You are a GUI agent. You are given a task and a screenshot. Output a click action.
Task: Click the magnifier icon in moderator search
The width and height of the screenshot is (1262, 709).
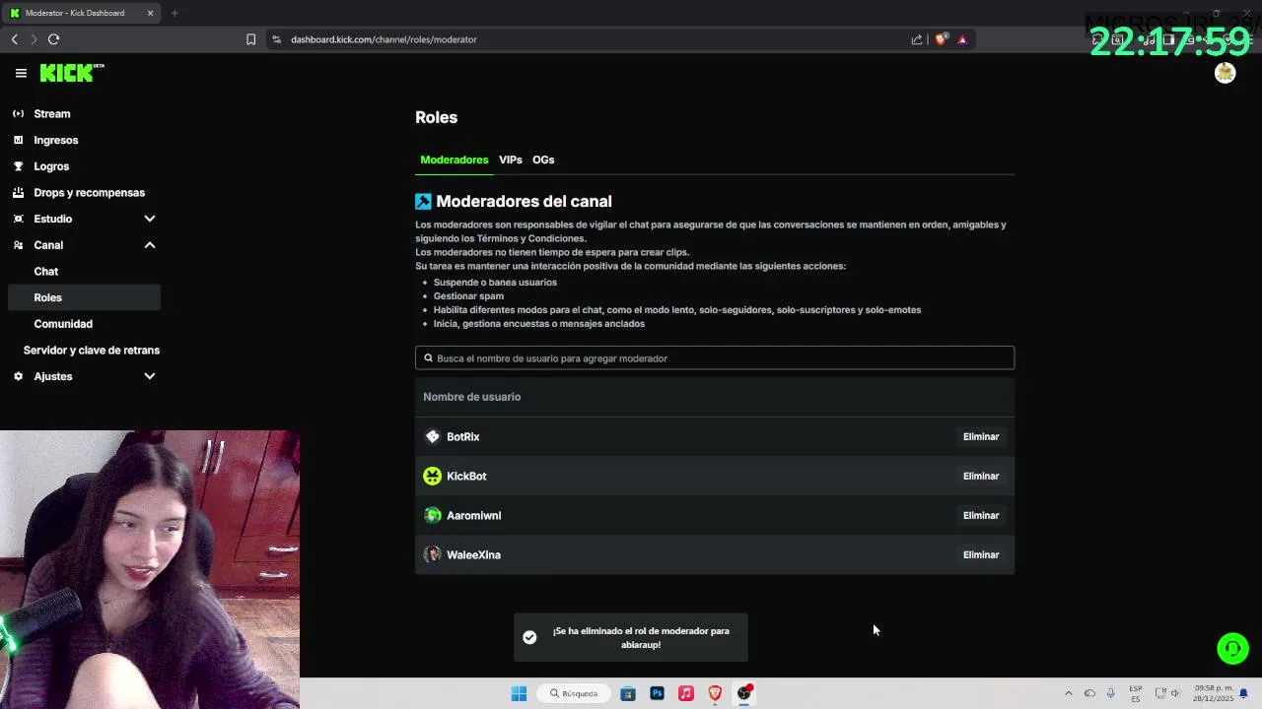pyautogui.click(x=428, y=358)
